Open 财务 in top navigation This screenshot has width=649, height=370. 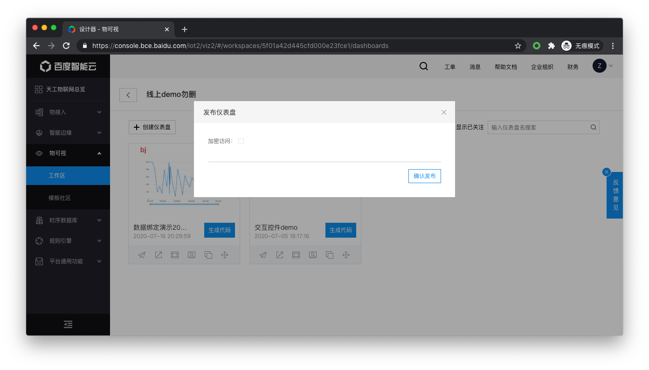point(573,67)
